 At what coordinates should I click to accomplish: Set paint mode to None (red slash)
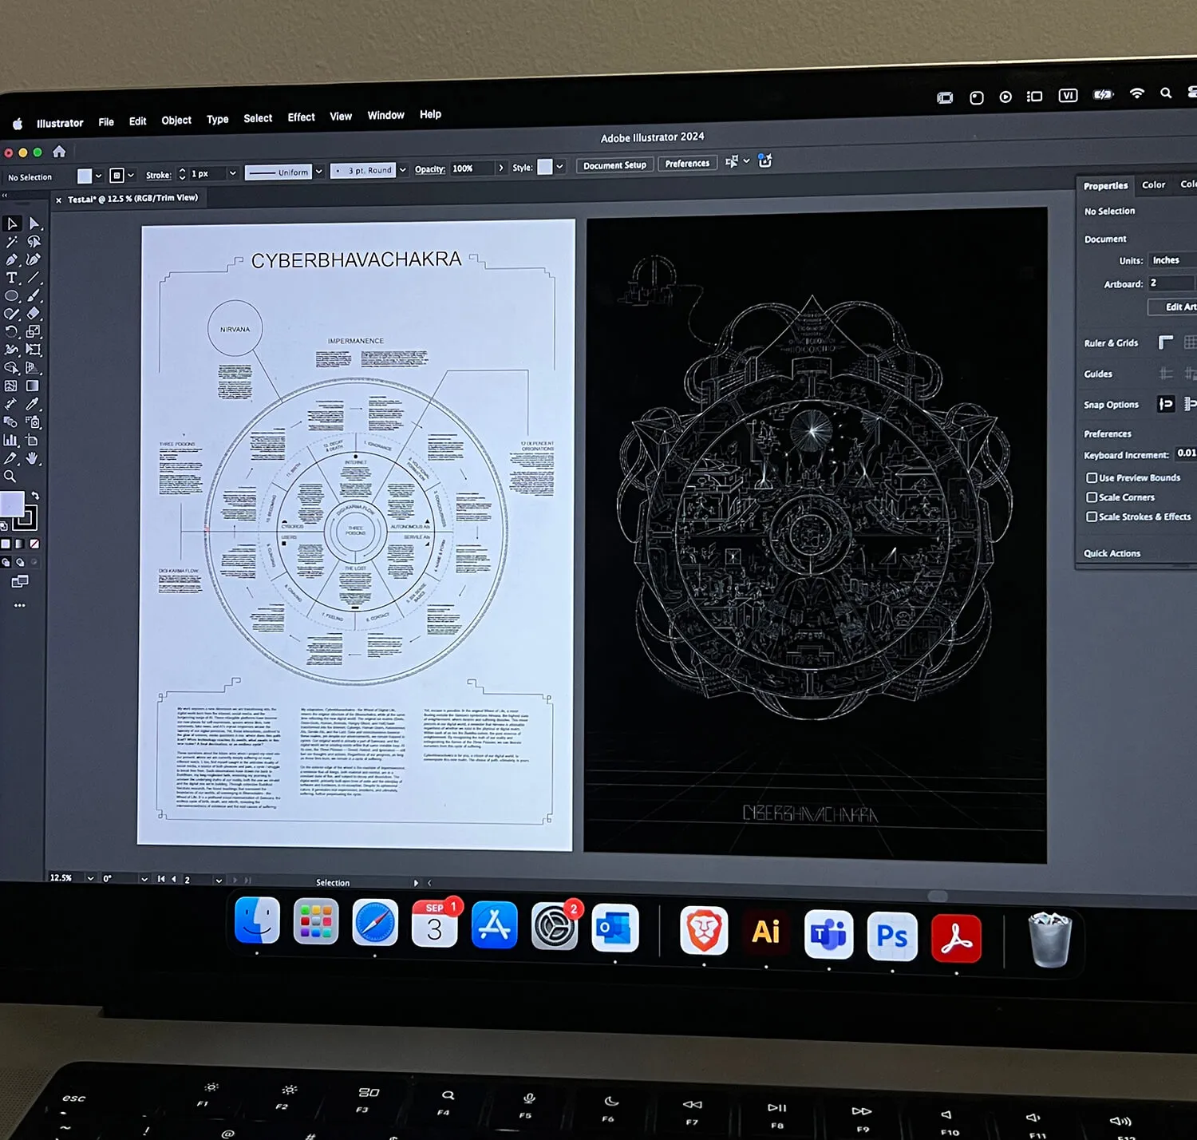[34, 544]
